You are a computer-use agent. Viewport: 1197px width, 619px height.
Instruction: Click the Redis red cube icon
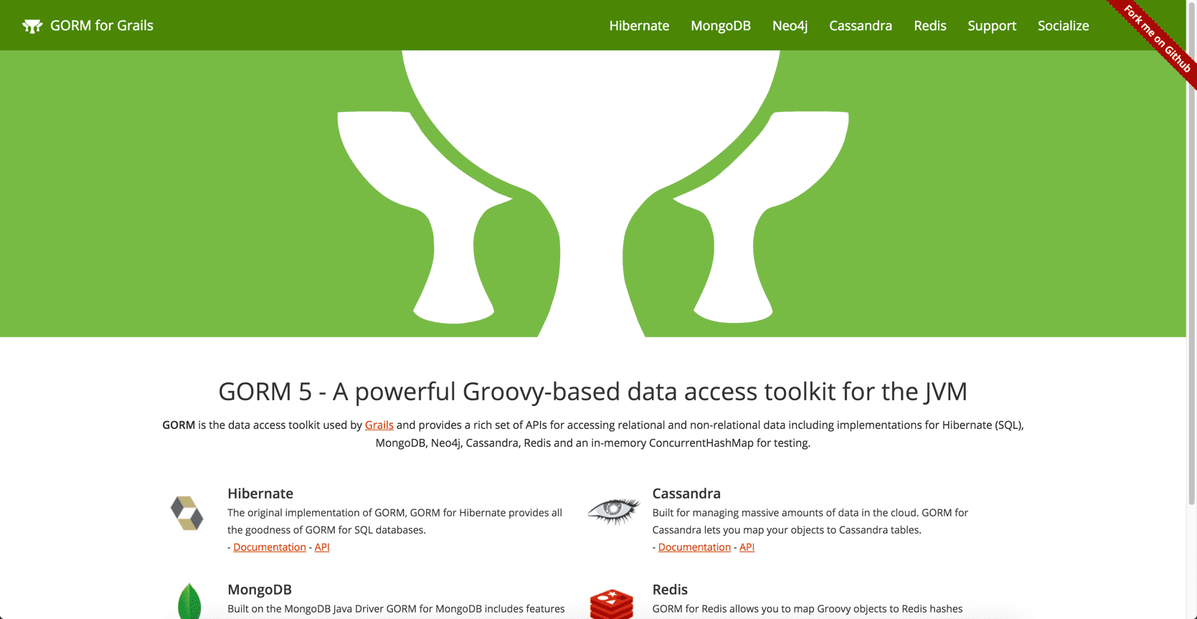tap(611, 604)
